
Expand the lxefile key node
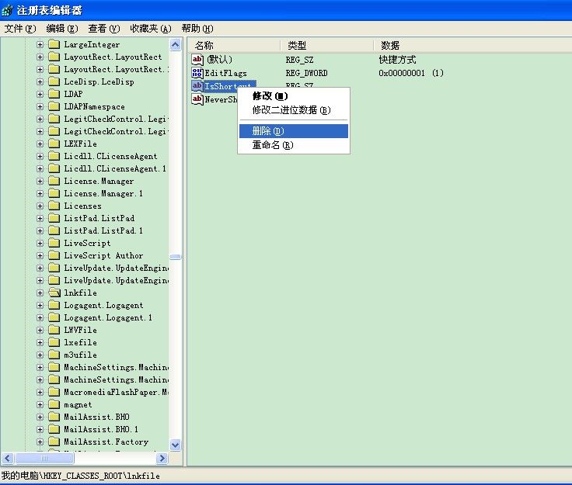[40, 342]
